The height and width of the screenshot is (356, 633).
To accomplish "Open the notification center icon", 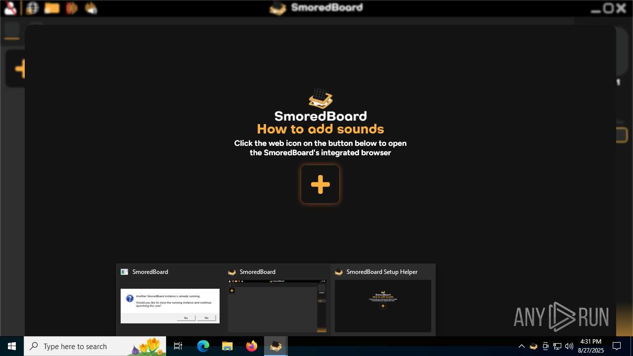I will (x=617, y=346).
